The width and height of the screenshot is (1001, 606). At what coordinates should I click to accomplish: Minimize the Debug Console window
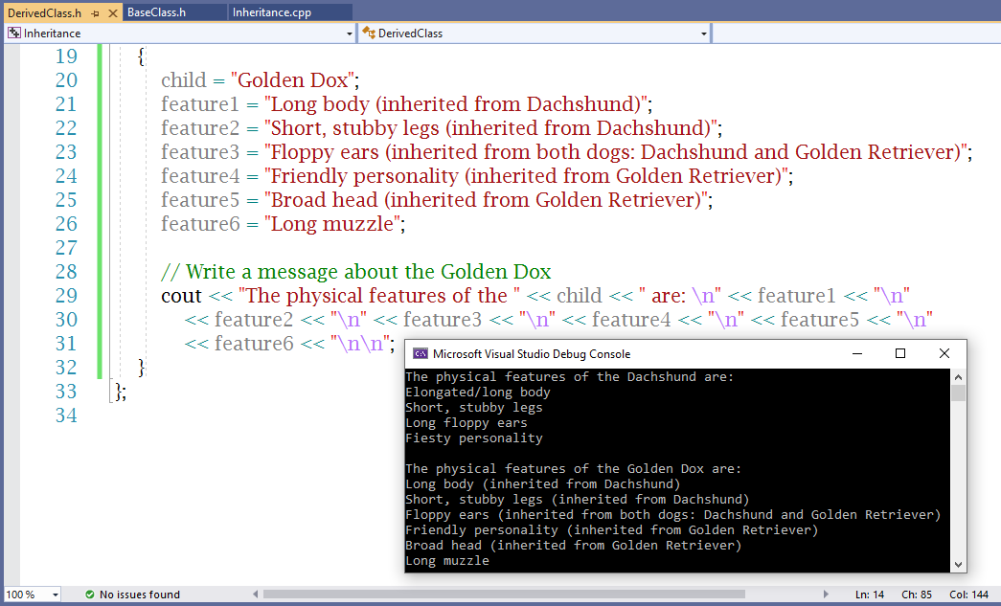click(x=857, y=353)
